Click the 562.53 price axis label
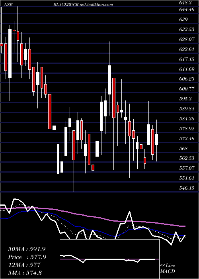199x279 pixels. [187, 158]
